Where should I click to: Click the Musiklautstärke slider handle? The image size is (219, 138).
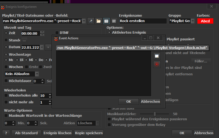point(155,114)
